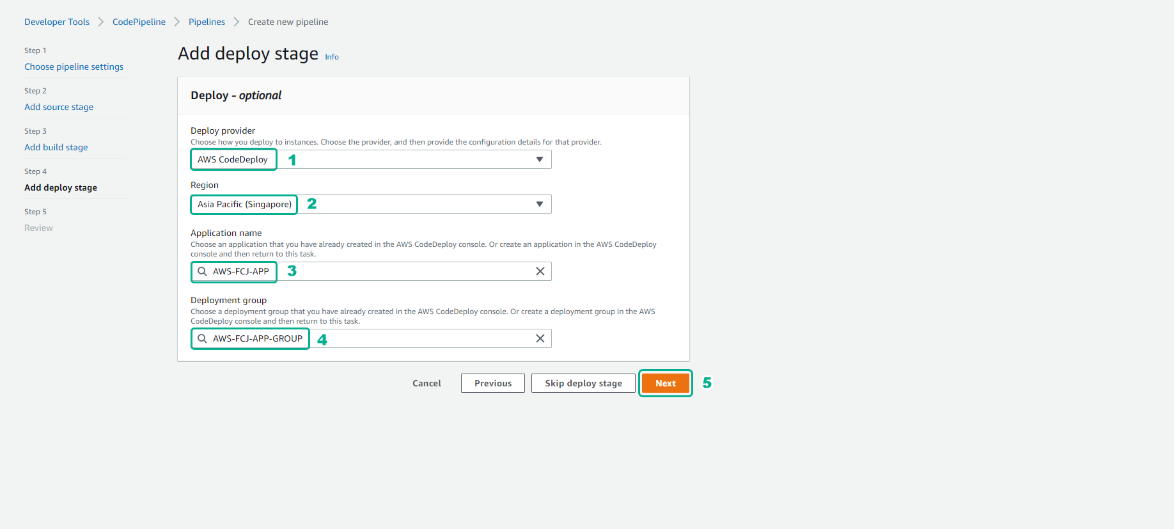Image resolution: width=1174 pixels, height=529 pixels.
Task: Clear the Deployment group field
Action: pos(540,338)
